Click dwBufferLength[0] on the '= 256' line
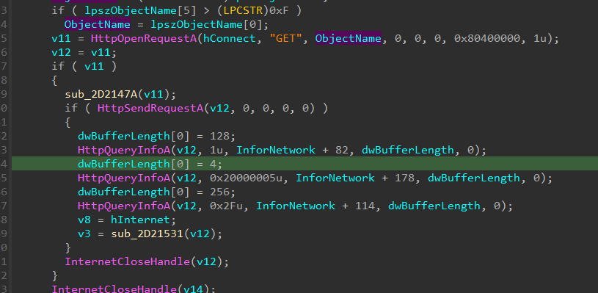Viewport: 598px width, 293px height. click(134, 192)
